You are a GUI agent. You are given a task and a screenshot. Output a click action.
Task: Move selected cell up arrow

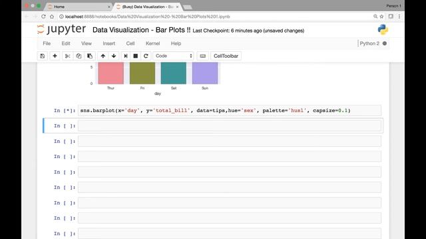coord(103,56)
